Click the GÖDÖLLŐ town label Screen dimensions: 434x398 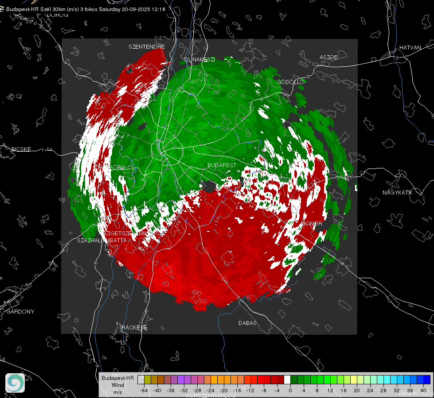[x=290, y=82]
